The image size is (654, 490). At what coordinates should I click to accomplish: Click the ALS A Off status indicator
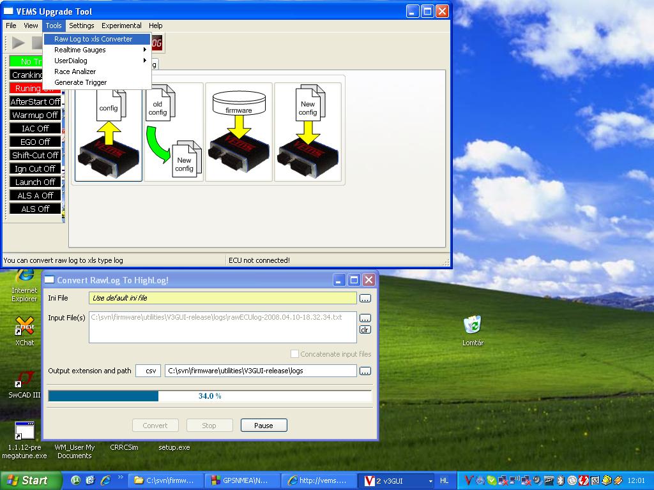click(36, 195)
